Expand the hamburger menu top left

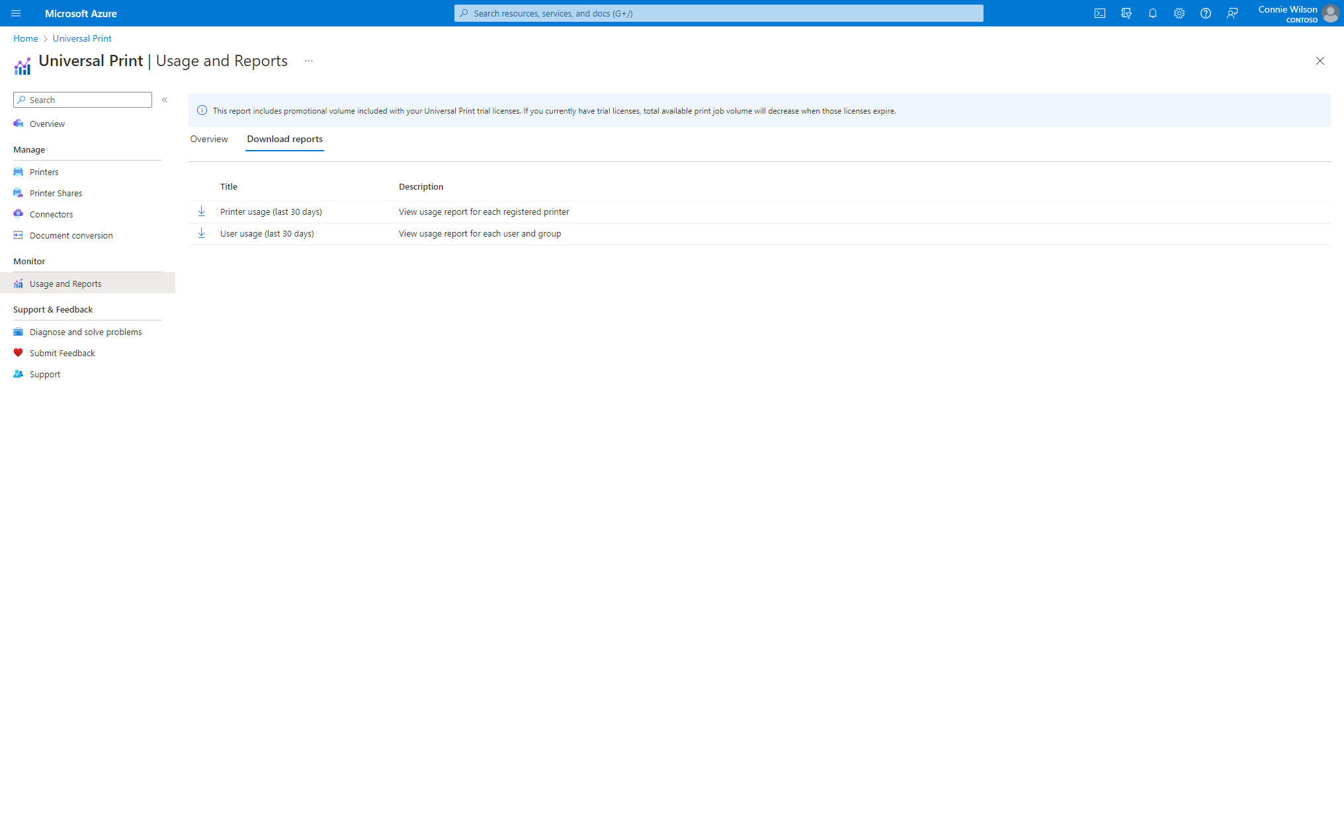pyautogui.click(x=15, y=13)
